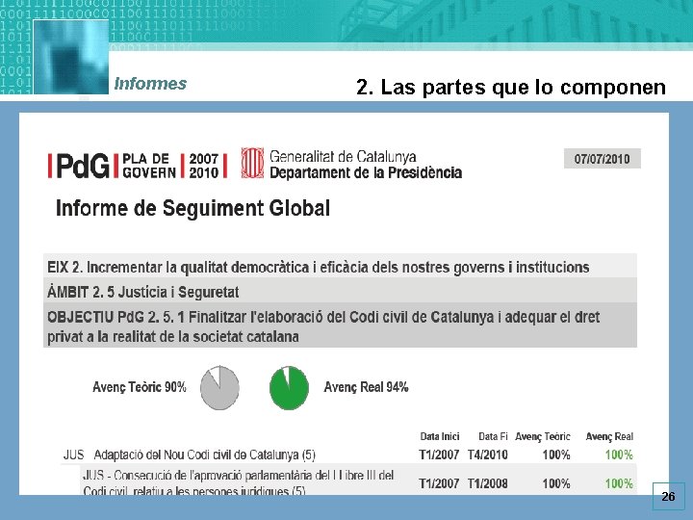
Task: Click green 100% in the Adaptació row
Action: coord(619,455)
